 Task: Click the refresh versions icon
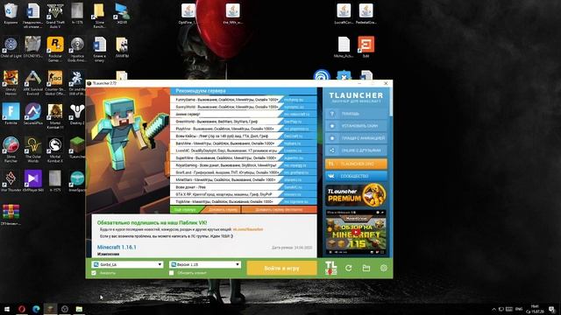click(349, 268)
